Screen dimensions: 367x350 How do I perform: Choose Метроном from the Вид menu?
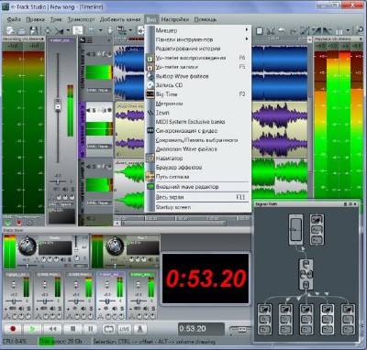(x=198, y=104)
